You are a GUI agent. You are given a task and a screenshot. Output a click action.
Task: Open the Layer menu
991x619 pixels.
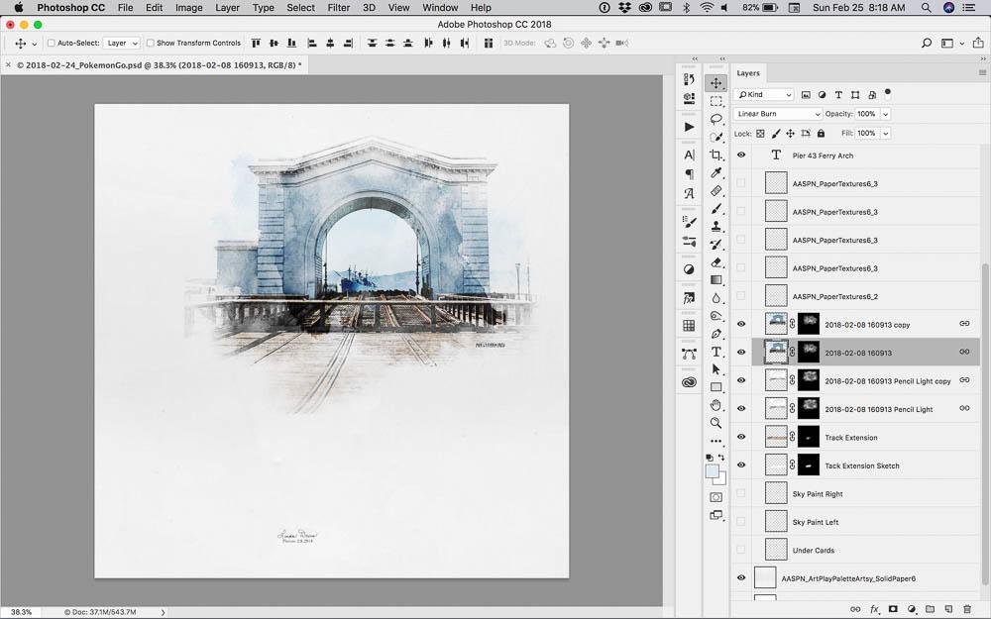(227, 8)
